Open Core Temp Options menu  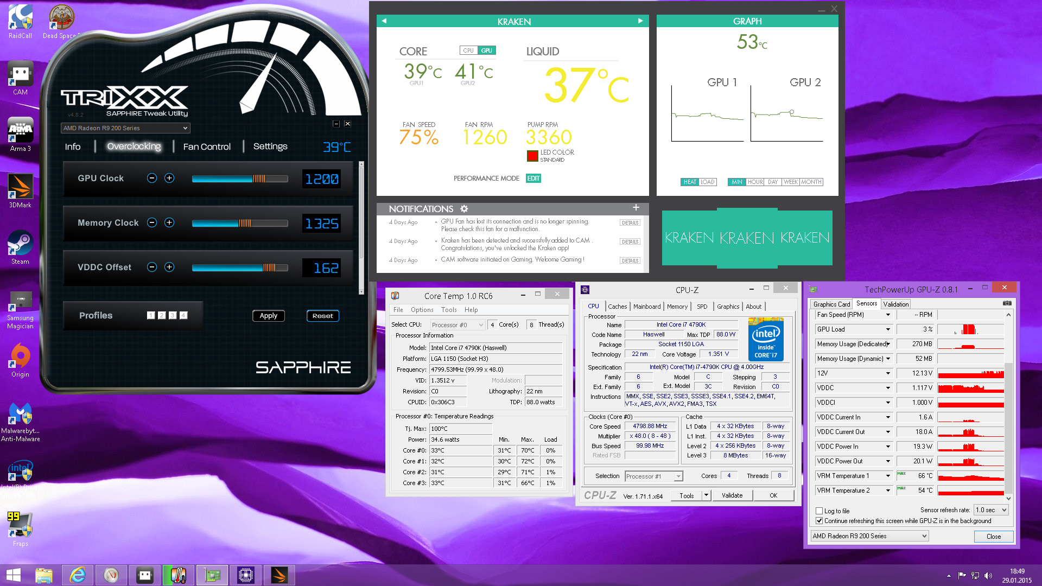click(422, 310)
